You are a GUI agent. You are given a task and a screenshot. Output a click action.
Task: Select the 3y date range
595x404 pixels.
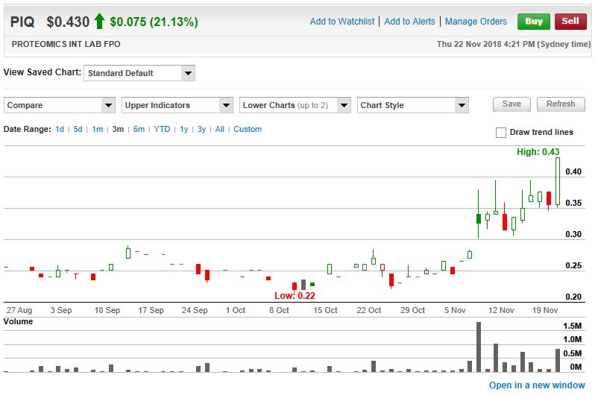point(201,129)
